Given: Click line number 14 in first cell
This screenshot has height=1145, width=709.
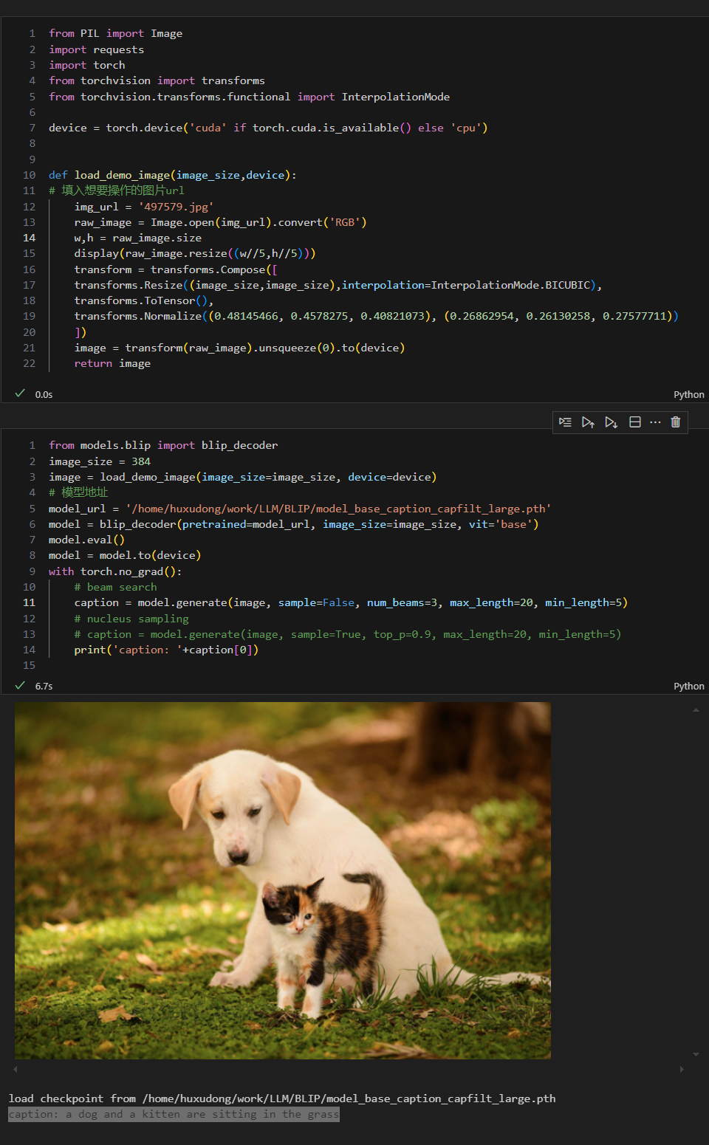Looking at the screenshot, I should tap(30, 238).
